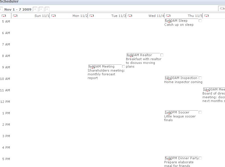
Task: Click second small button right of date range
Action: [41, 9]
